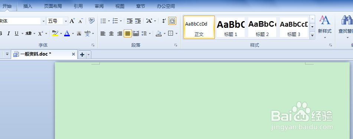353x139 pixels.
Task: Apply paragraph borders
Action: [x=171, y=33]
